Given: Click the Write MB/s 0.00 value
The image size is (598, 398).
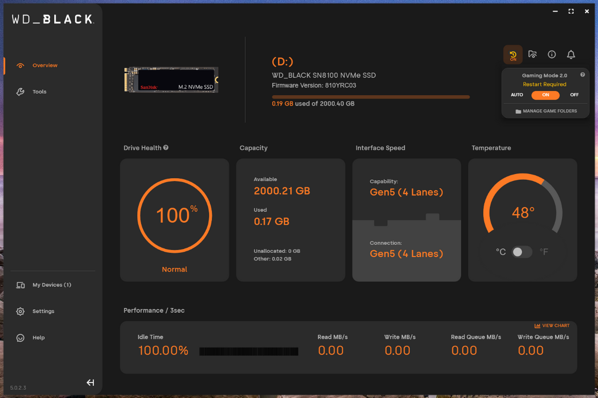Looking at the screenshot, I should (398, 351).
